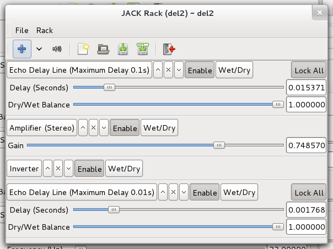333x249 pixels.
Task: Click the 0.1s delay line's Delay (Seconds) slider
Action: (179, 88)
